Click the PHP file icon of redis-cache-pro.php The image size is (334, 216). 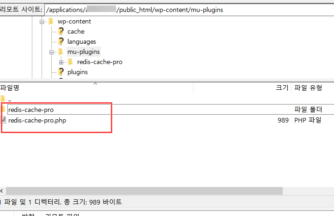click(3, 120)
